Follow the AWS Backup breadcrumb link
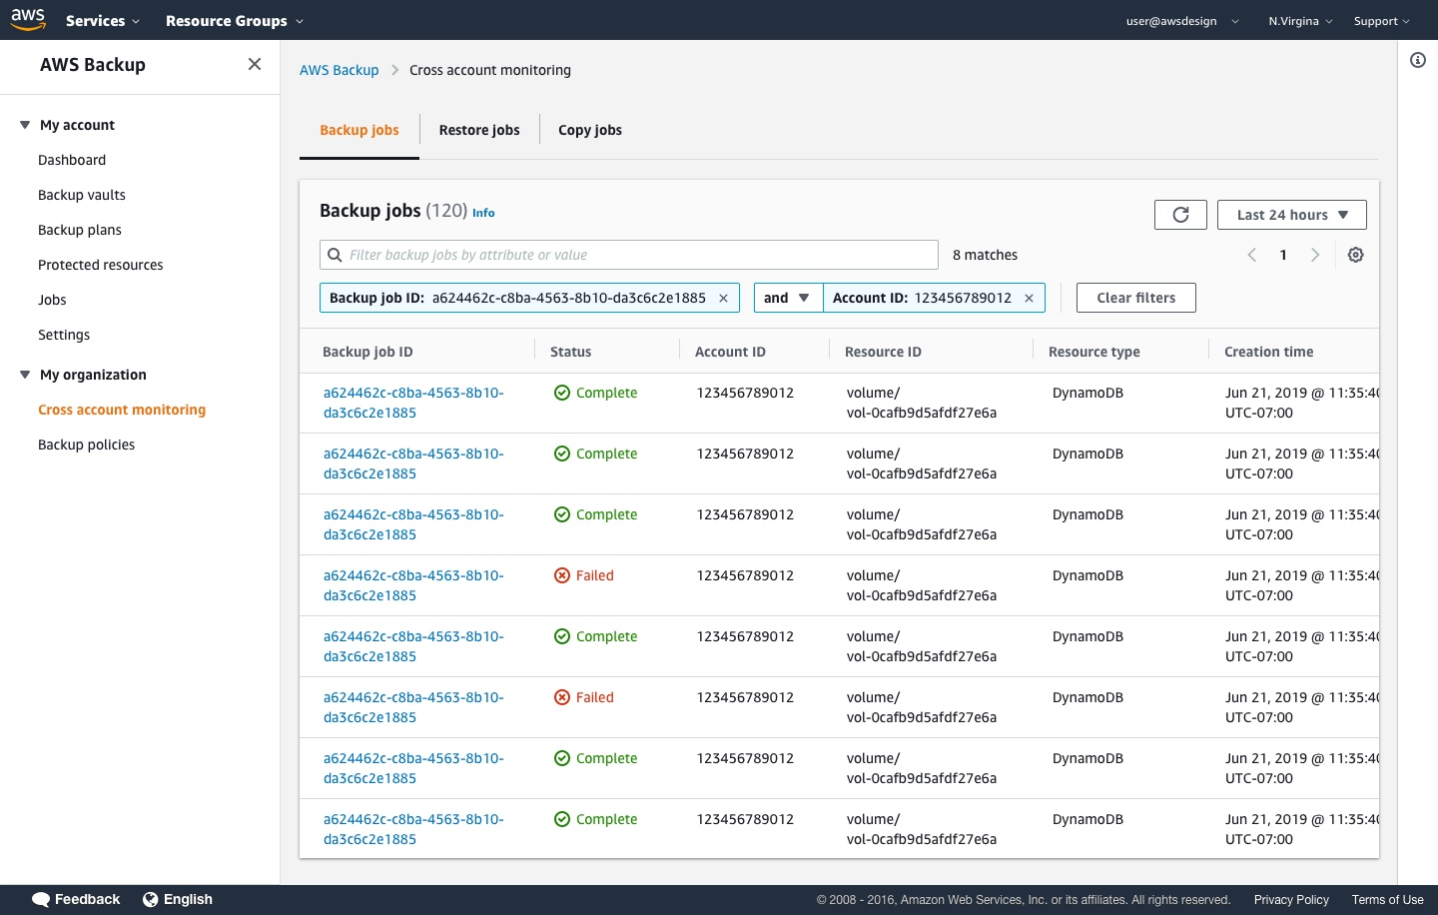This screenshot has height=915, width=1438. (x=340, y=70)
